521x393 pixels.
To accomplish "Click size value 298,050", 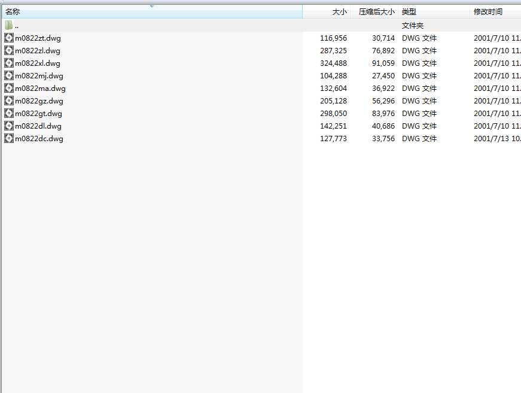I will 333,114.
